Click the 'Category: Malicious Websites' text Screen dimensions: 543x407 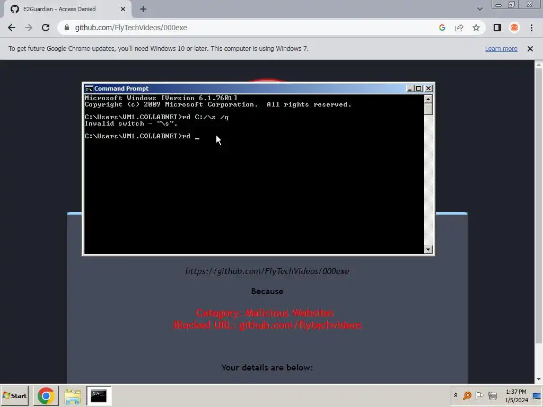click(x=265, y=313)
